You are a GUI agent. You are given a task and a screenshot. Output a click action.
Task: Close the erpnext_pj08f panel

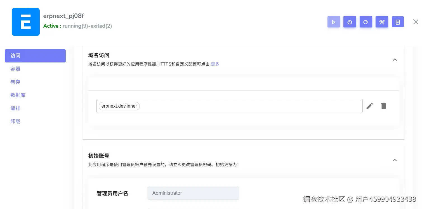416,22
